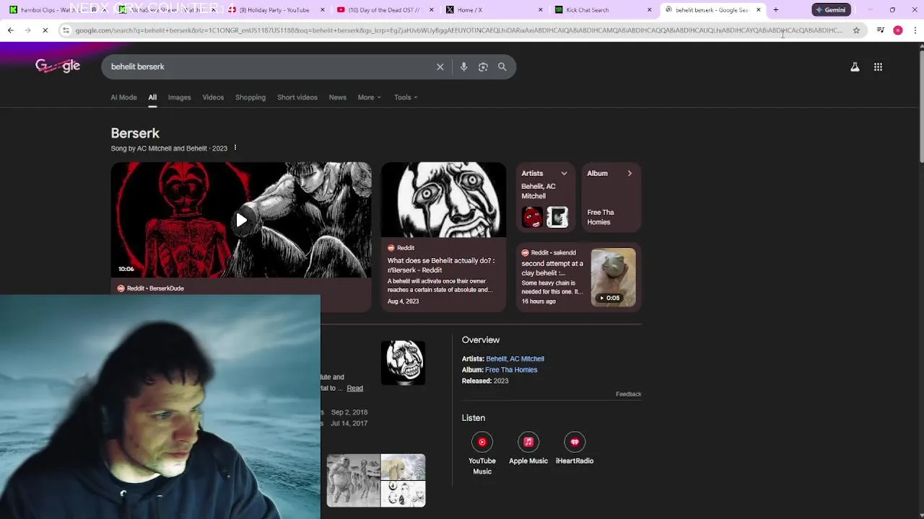Clear the search box with the X icon
The width and height of the screenshot is (924, 519).
[440, 67]
